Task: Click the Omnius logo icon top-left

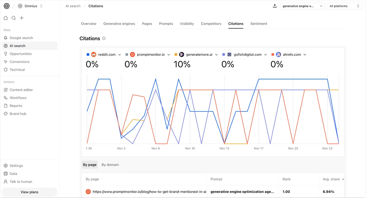Action: [x=6, y=6]
